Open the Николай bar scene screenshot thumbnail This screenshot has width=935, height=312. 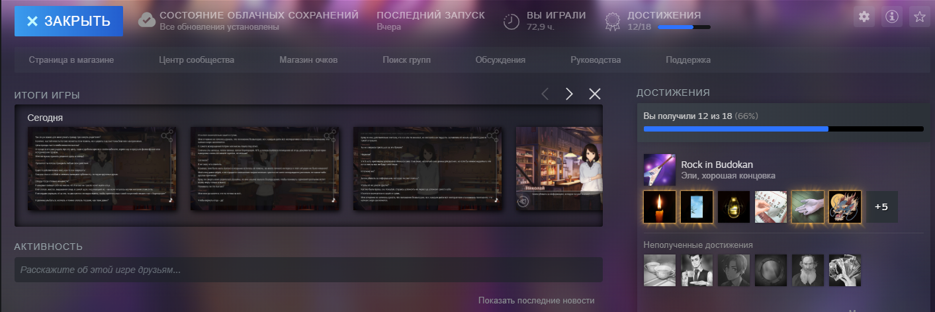[559, 169]
